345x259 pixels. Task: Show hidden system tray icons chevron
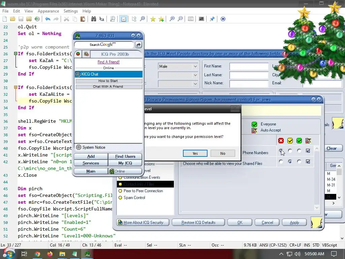[281, 254]
